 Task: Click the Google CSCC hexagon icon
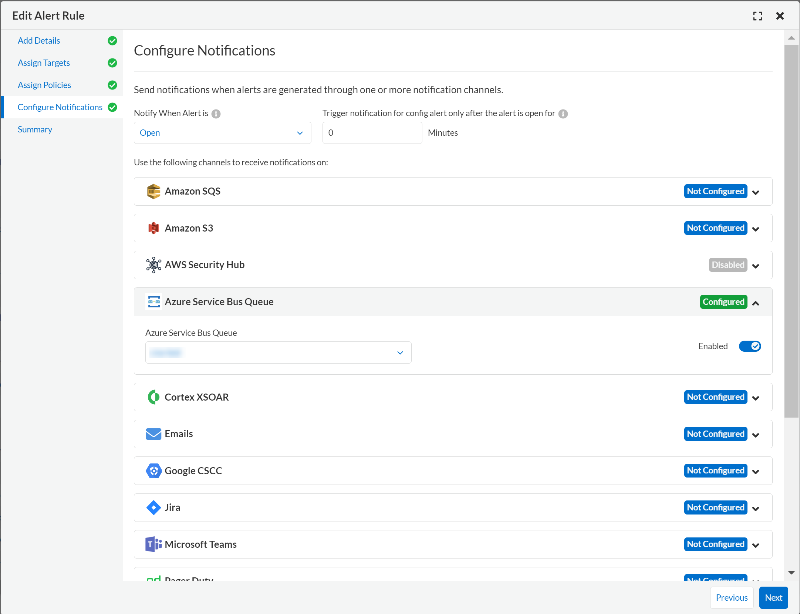click(153, 471)
